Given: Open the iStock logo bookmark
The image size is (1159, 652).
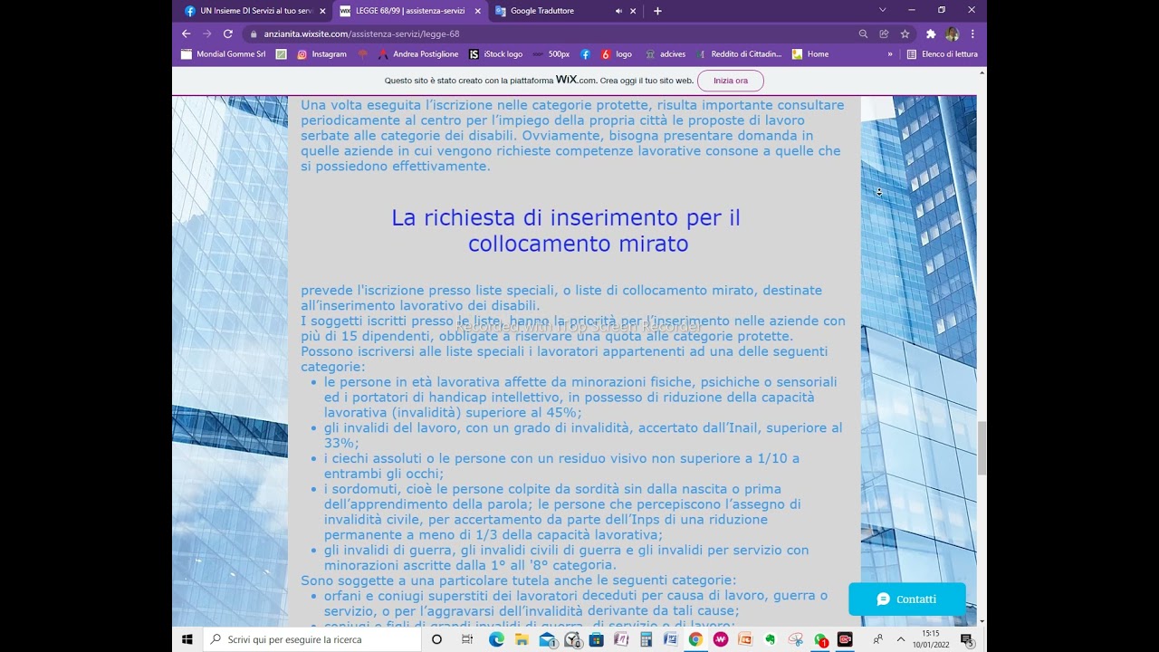Looking at the screenshot, I should (496, 54).
